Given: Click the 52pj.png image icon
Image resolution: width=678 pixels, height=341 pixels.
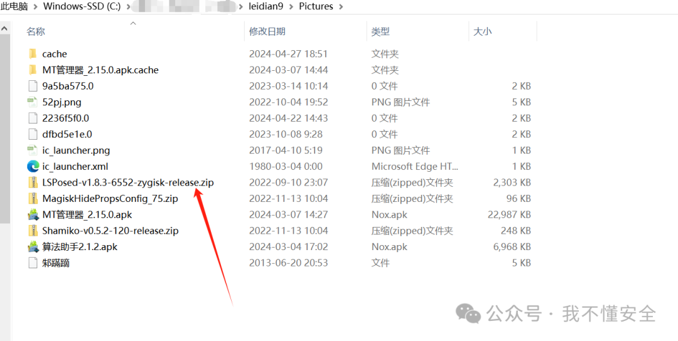Looking at the screenshot, I should pyautogui.click(x=33, y=102).
